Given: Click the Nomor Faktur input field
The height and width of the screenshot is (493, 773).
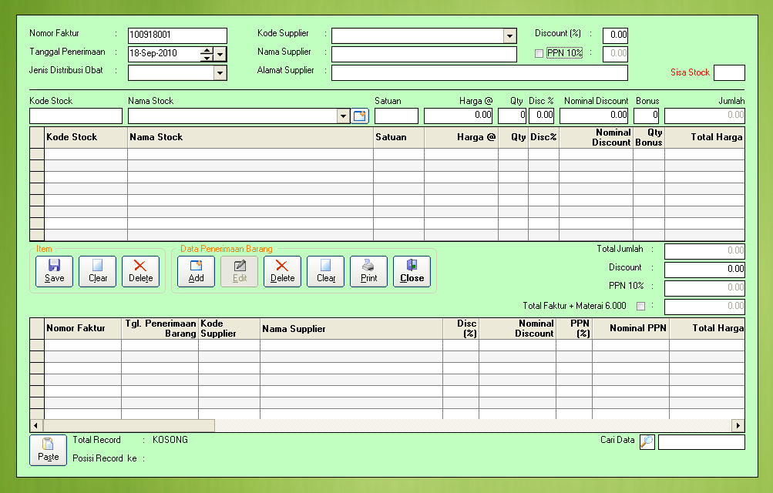Looking at the screenshot, I should click(177, 35).
